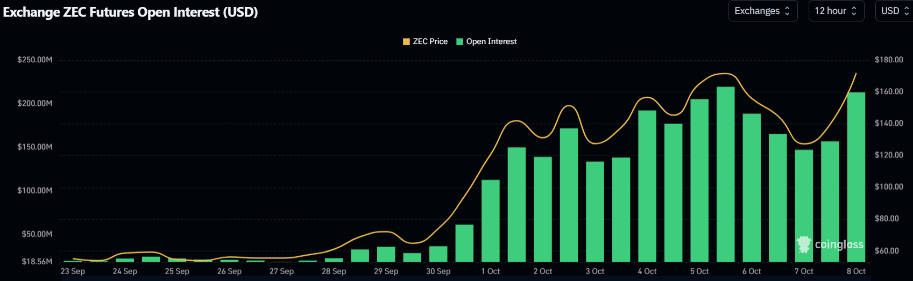
Task: Click the chevron arrows beside 12 hour
Action: pyautogui.click(x=854, y=11)
